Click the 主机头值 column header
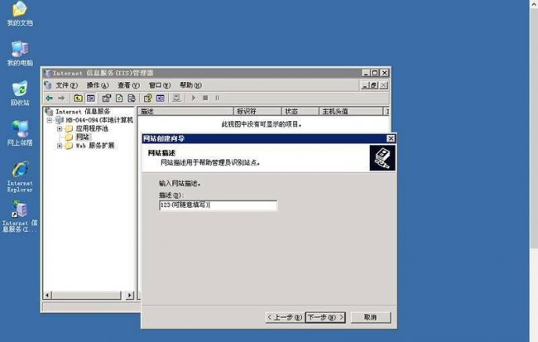This screenshot has height=342, width=538. point(351,111)
